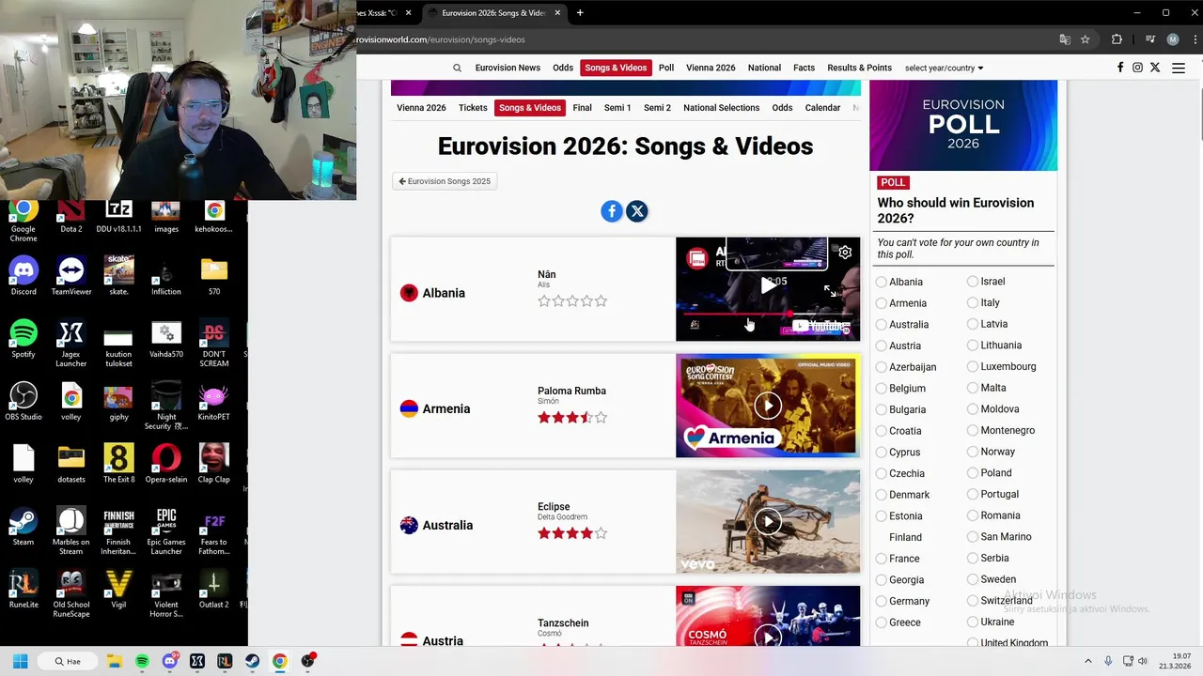Switch to the National Selections tab
Screen dimensions: 1203x676
tap(721, 108)
